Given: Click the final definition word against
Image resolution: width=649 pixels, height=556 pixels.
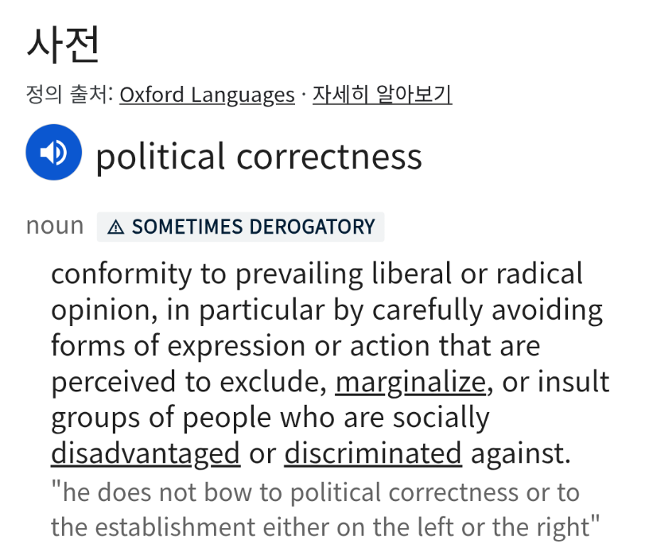Looking at the screenshot, I should tap(521, 454).
